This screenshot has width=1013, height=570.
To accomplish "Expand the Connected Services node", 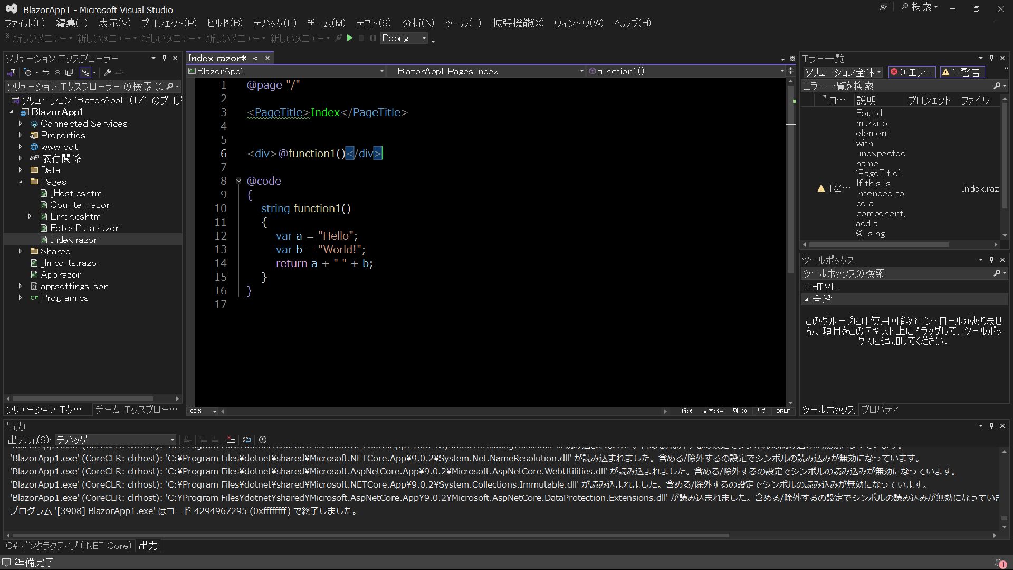I will [21, 123].
